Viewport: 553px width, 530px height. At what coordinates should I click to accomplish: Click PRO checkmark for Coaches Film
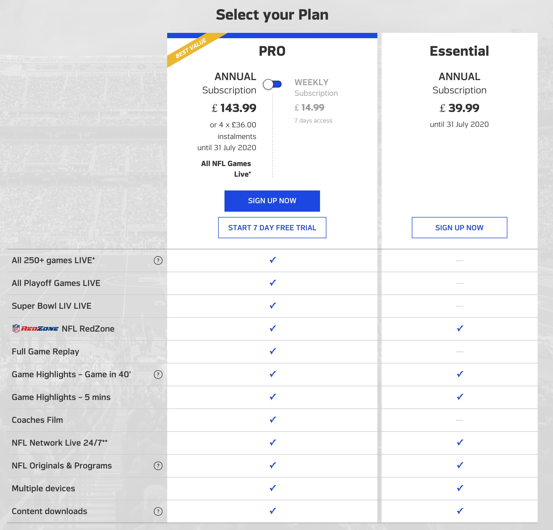tap(272, 420)
